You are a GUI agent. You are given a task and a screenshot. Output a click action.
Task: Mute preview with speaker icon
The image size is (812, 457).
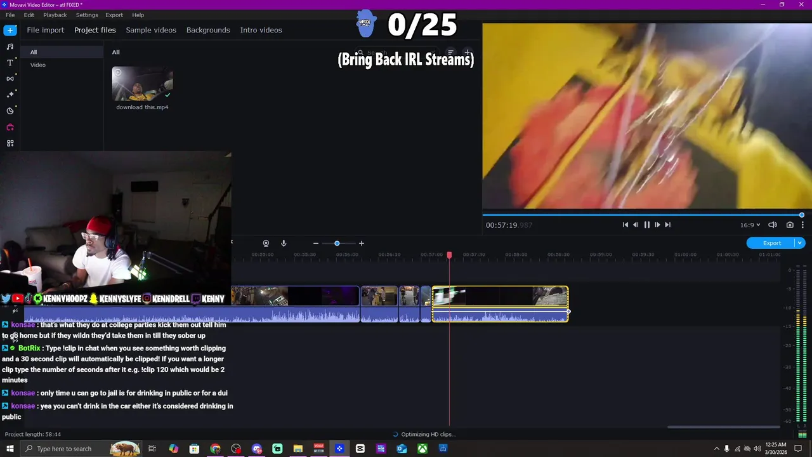pos(773,225)
